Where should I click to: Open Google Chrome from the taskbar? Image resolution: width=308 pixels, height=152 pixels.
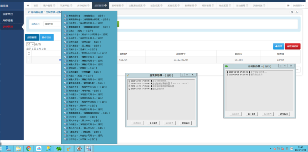pos(28,149)
